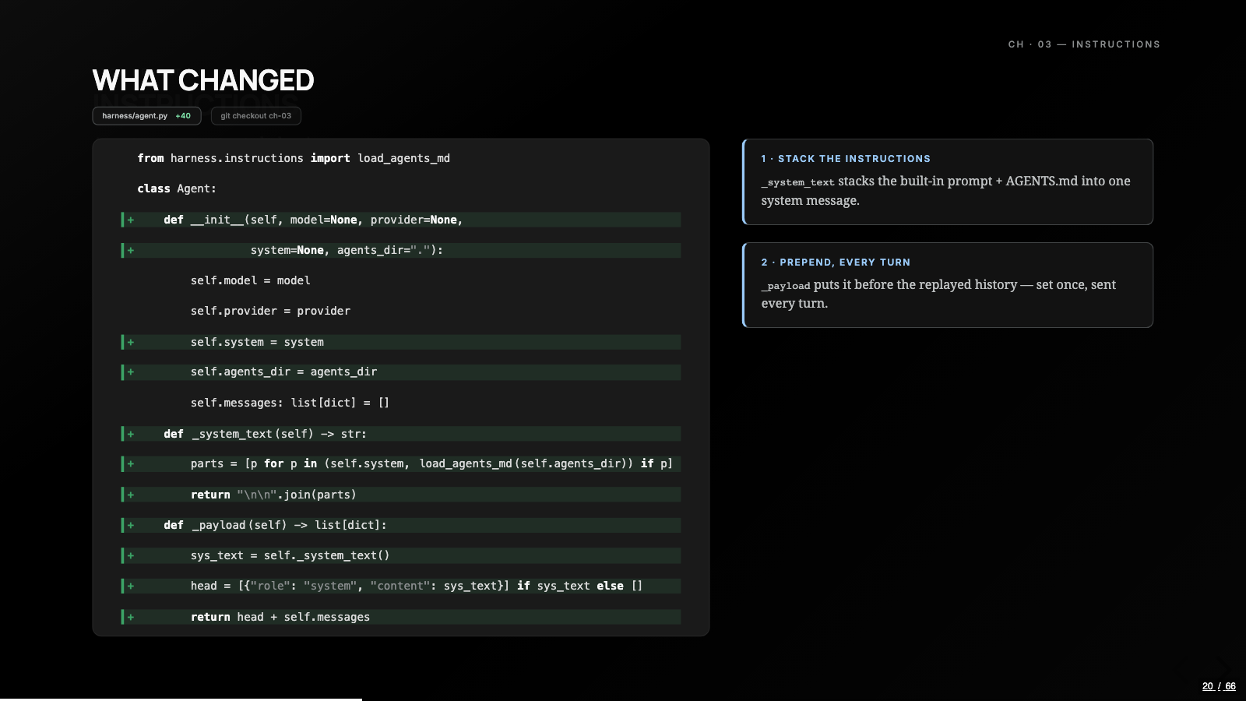Open the slide number 20 / 66 link
Screen dimensions: 1246x701
1219,686
